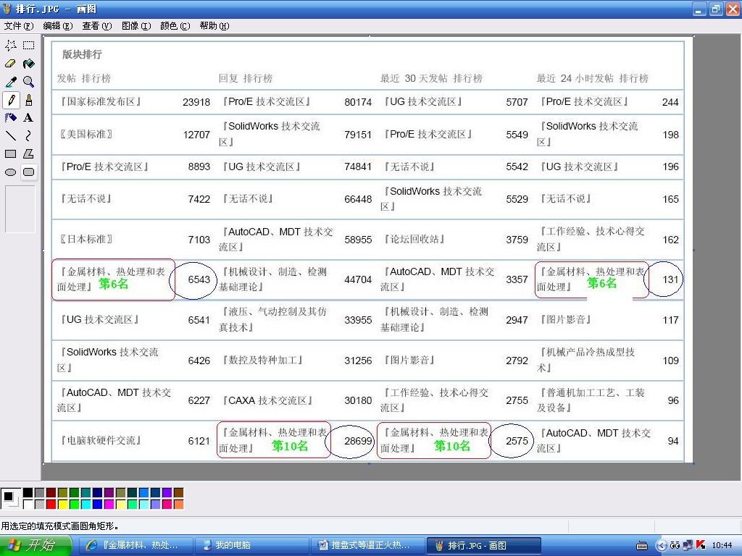Click the circled value 28699

[358, 441]
